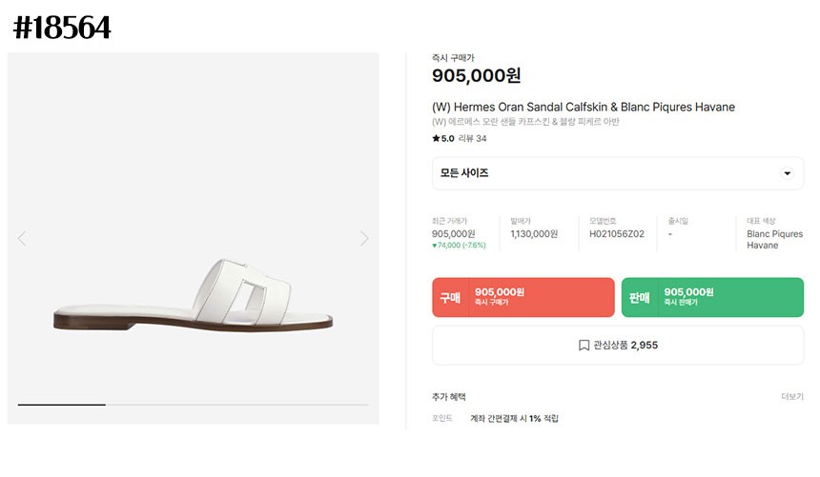
Task: Click the previous image arrow
Action: coord(22,239)
